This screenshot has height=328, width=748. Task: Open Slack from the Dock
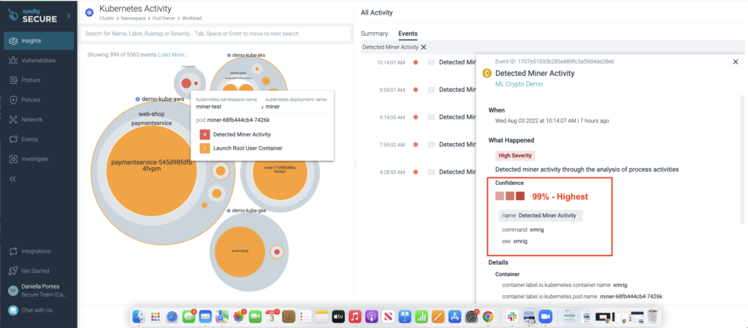512,316
